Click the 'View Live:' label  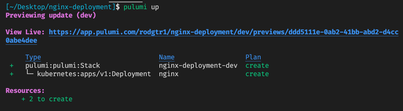click(25, 32)
